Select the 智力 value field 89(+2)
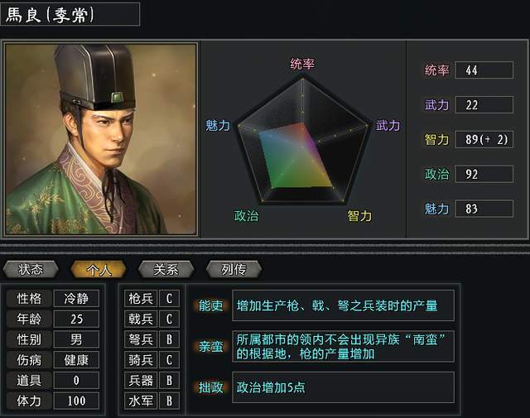 (x=484, y=140)
